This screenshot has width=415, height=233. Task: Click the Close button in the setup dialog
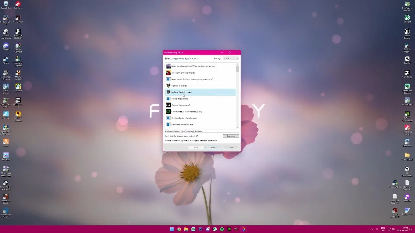[x=231, y=147]
